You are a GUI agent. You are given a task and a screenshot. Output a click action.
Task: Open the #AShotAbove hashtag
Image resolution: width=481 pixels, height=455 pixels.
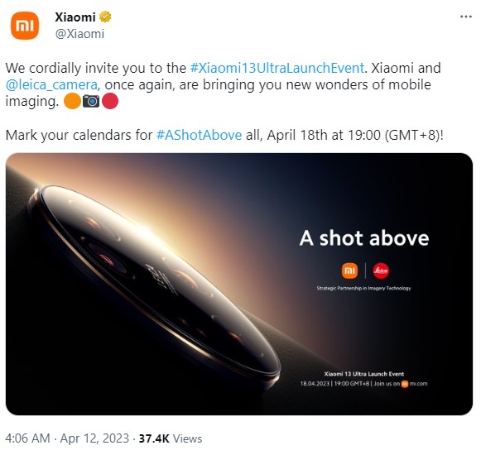point(199,135)
